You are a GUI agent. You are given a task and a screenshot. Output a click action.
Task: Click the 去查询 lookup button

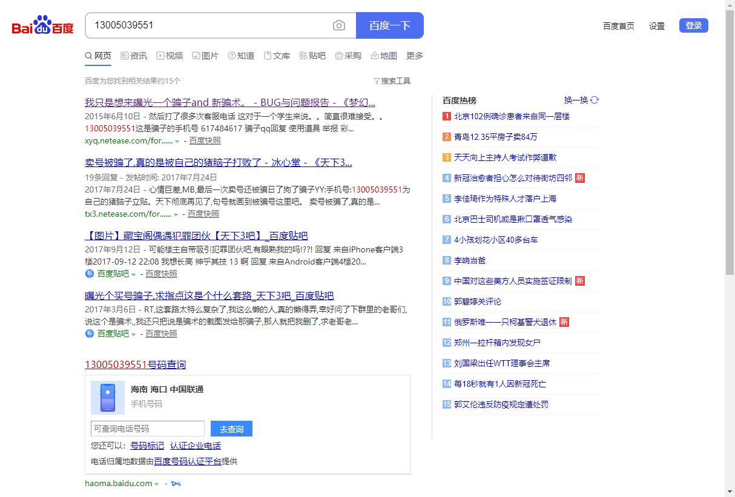[231, 429]
